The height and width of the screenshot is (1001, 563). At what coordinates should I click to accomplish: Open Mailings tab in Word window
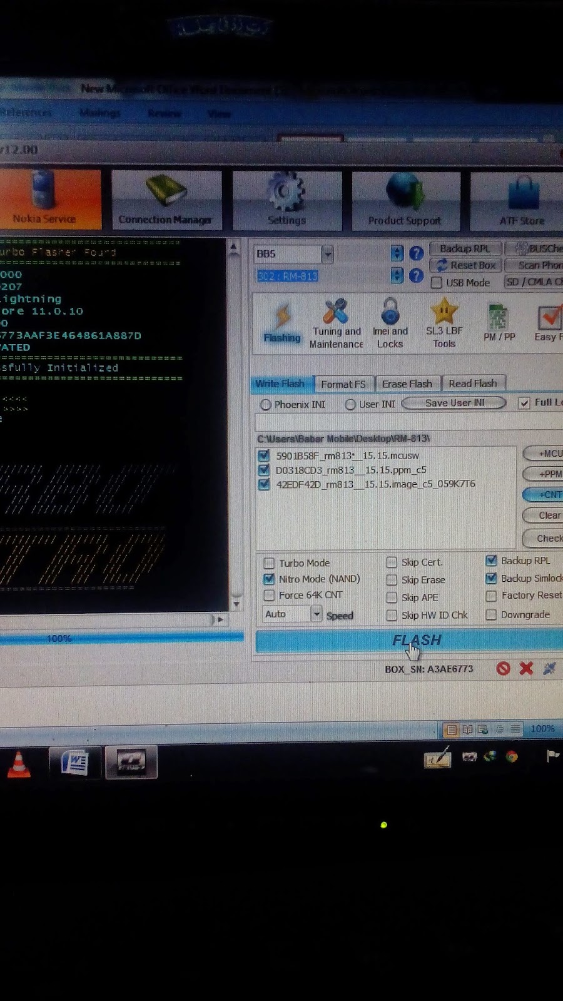pyautogui.click(x=99, y=113)
